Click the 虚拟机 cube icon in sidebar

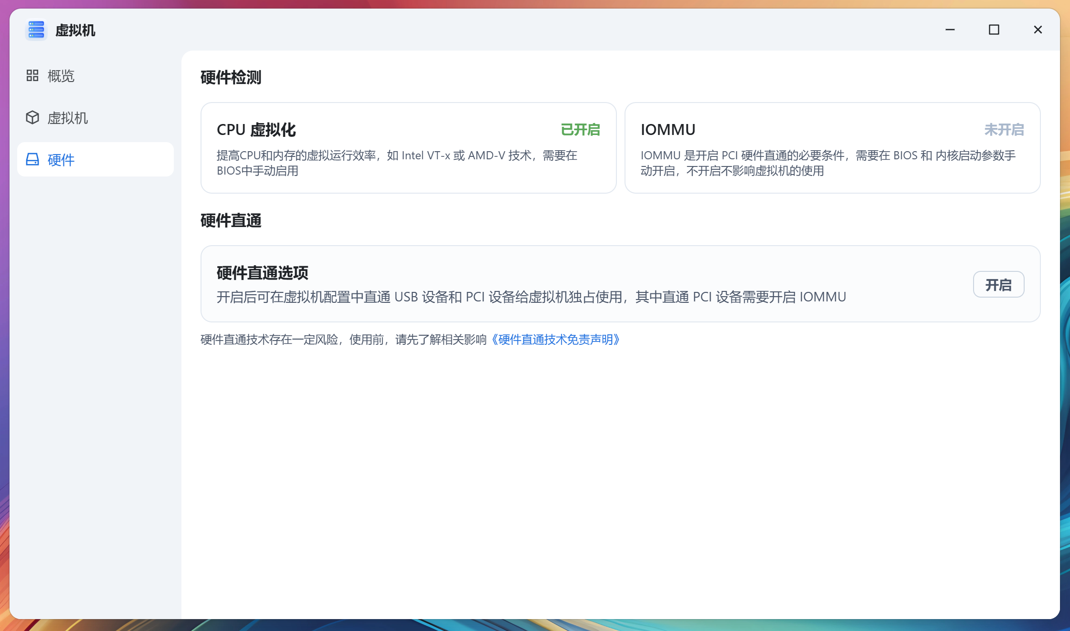point(32,117)
